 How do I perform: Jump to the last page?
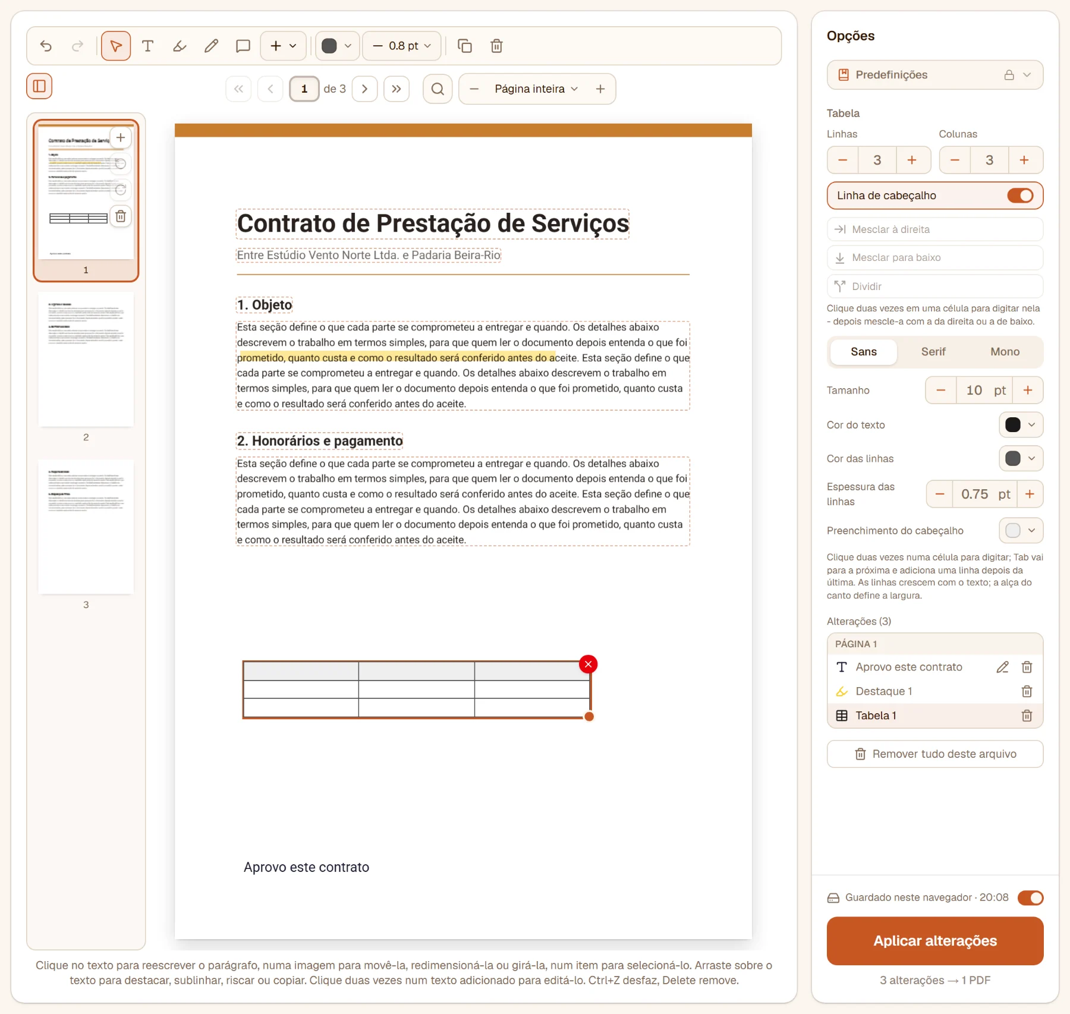396,89
